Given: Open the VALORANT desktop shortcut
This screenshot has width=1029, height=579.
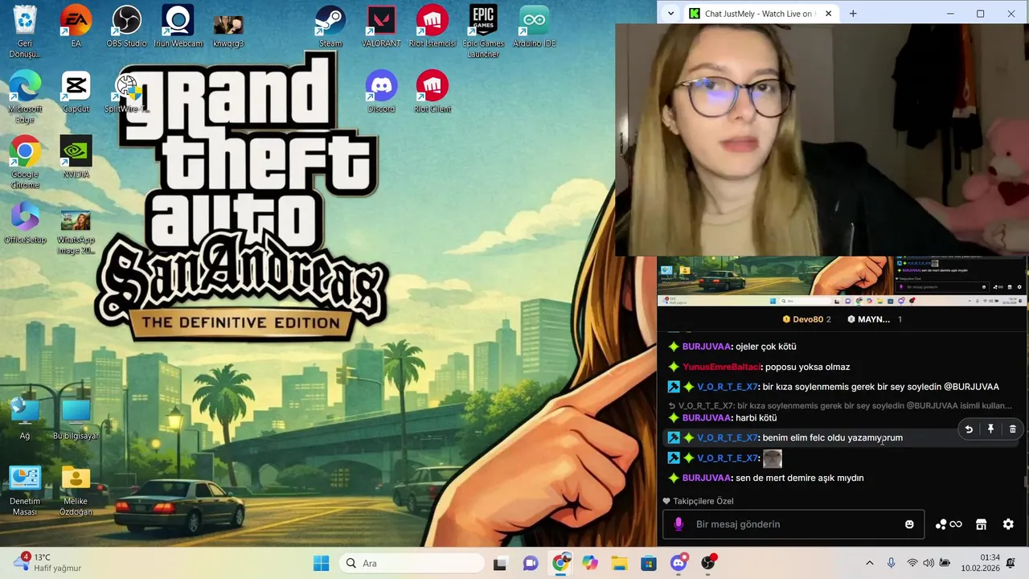Looking at the screenshot, I should point(381,27).
